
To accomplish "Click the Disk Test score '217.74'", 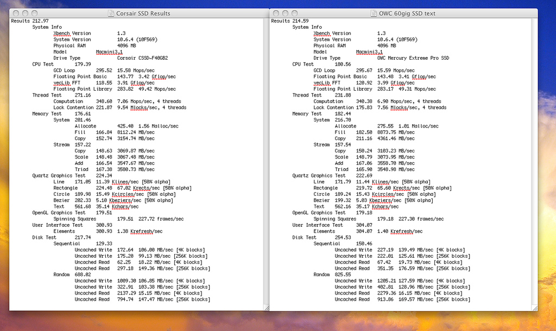I will click(83, 238).
